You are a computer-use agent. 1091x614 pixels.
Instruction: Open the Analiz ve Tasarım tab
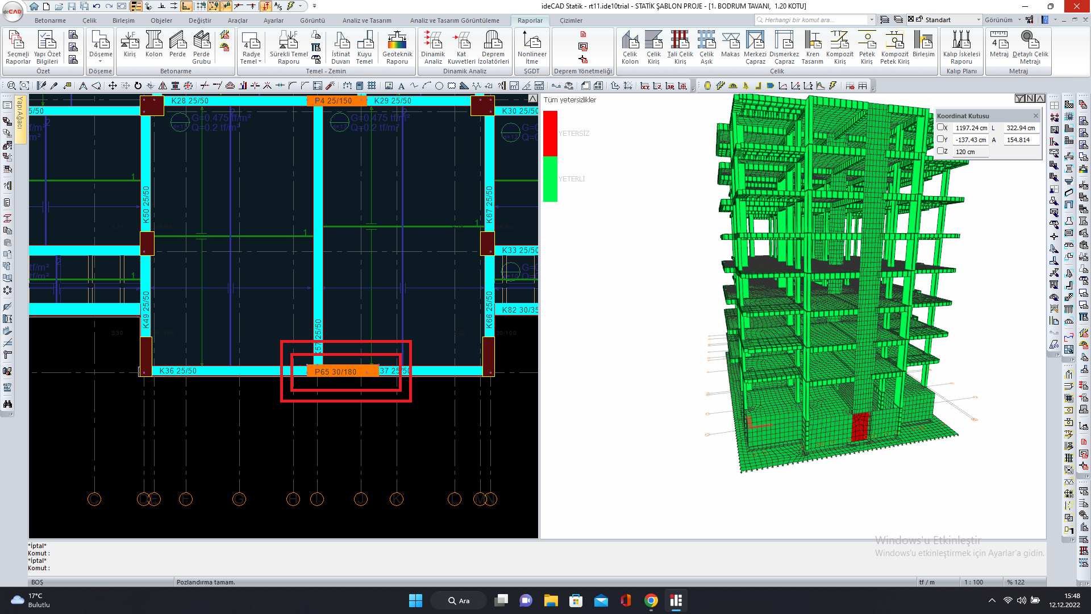[367, 20]
